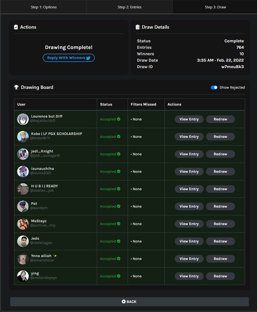Screen dimensions: 257x312
Task: Click the @archive_itzy handle
Action: [x=43, y=225]
